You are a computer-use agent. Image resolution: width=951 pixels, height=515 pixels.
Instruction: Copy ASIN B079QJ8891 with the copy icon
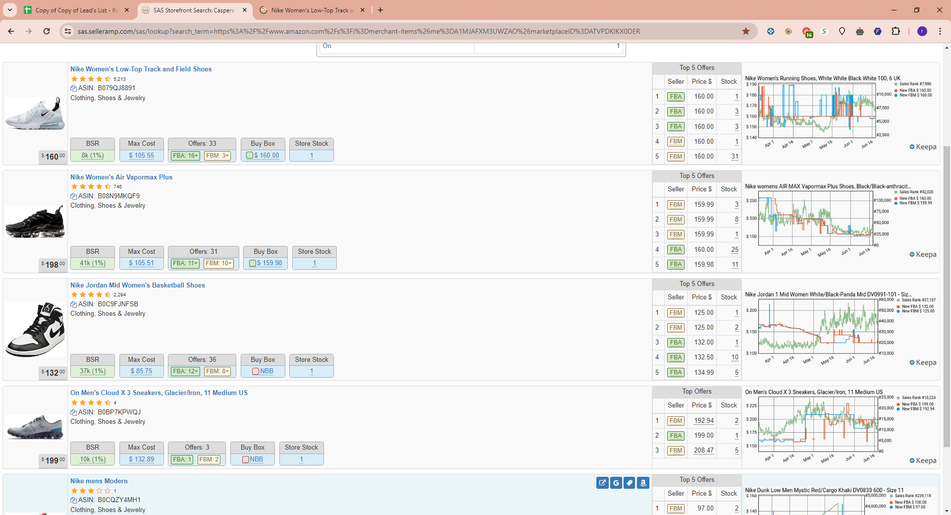click(x=73, y=88)
